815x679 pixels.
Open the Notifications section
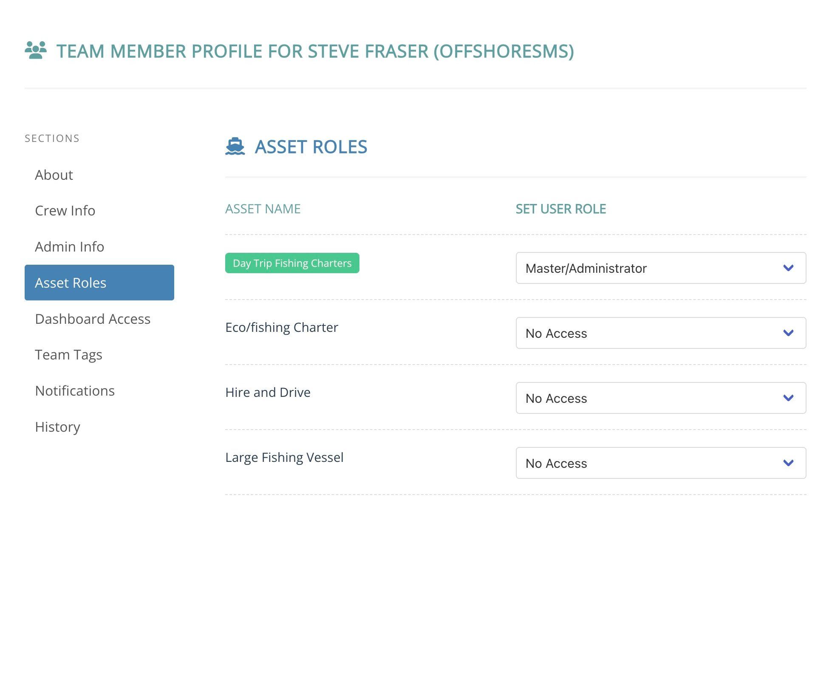99,390
